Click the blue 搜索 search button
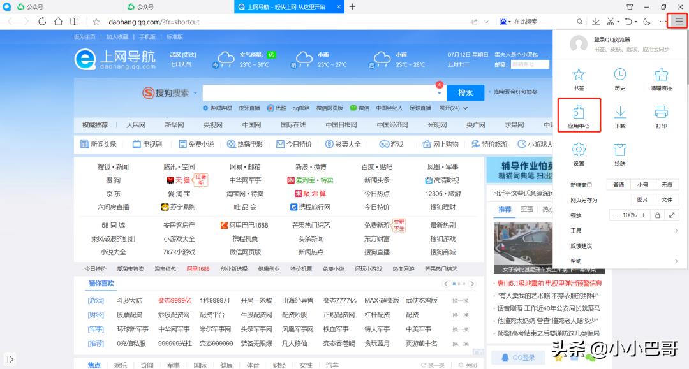 pos(465,92)
